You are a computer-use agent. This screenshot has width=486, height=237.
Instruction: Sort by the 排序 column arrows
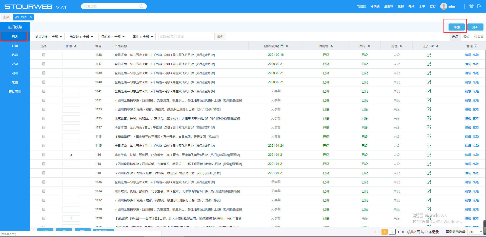pyautogui.click(x=75, y=46)
